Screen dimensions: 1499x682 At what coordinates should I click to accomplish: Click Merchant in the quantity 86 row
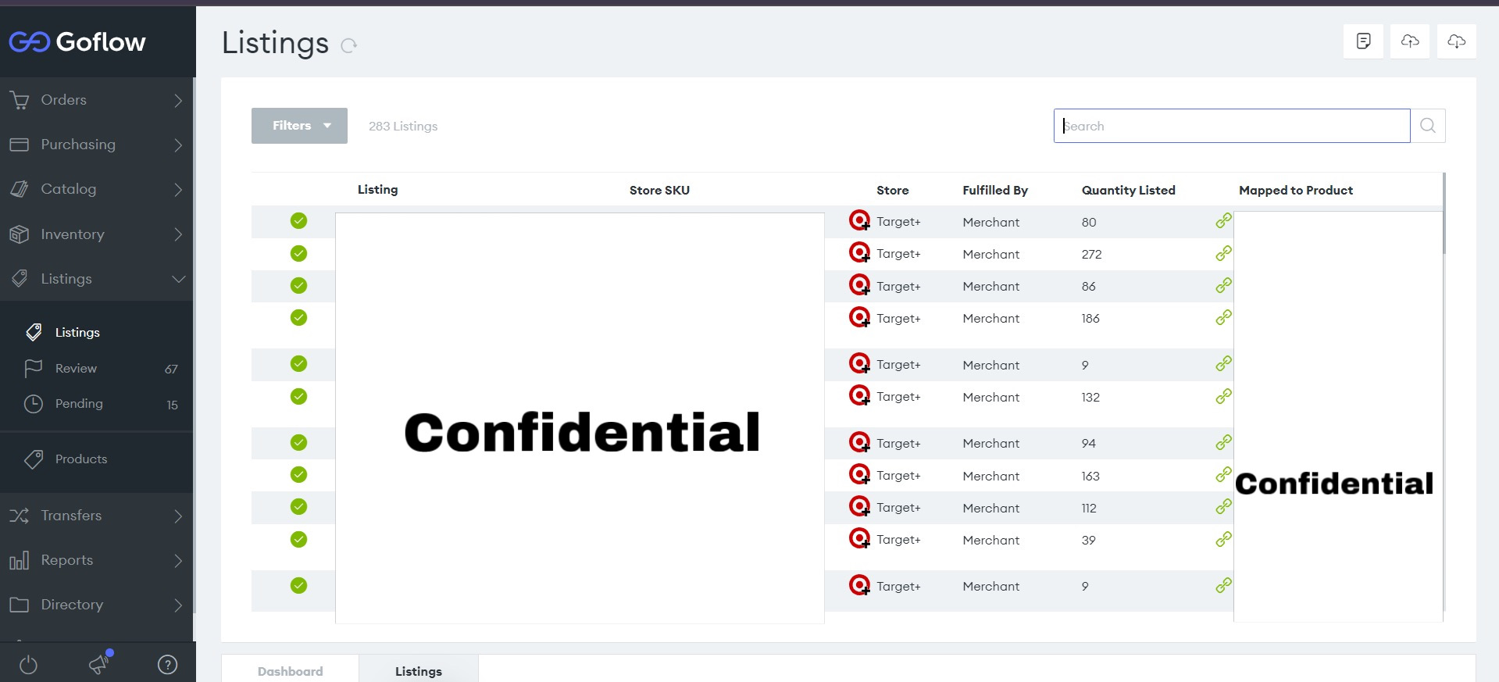pyautogui.click(x=990, y=286)
